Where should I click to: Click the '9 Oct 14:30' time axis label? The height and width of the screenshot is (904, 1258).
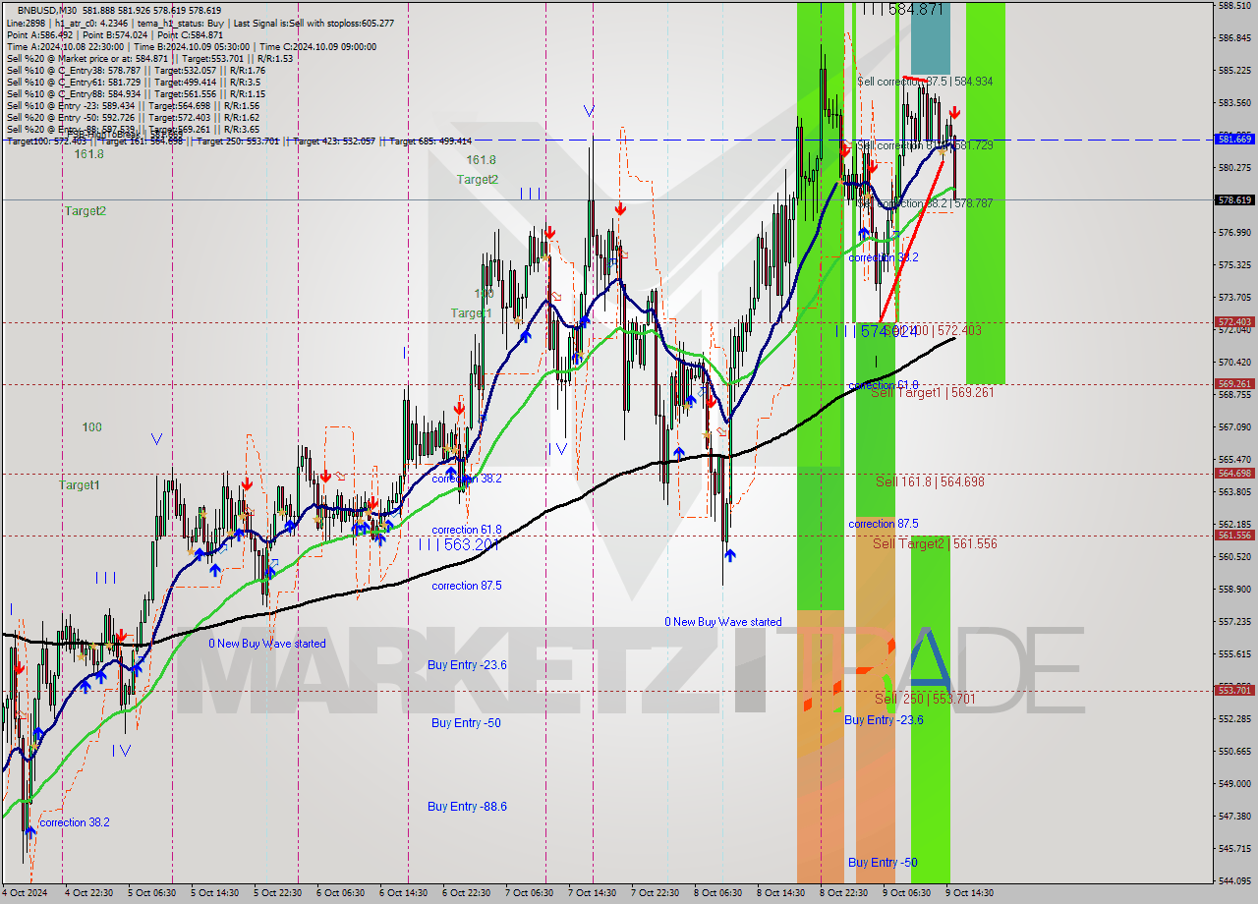969,893
